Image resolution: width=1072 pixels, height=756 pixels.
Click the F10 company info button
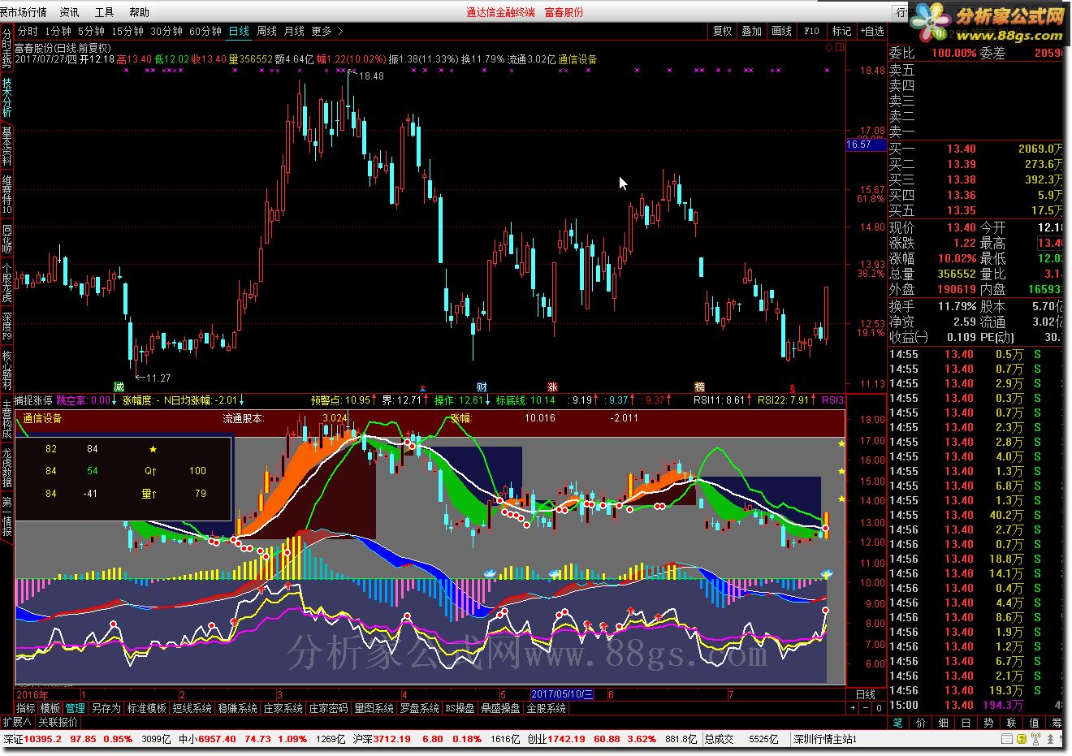[812, 31]
